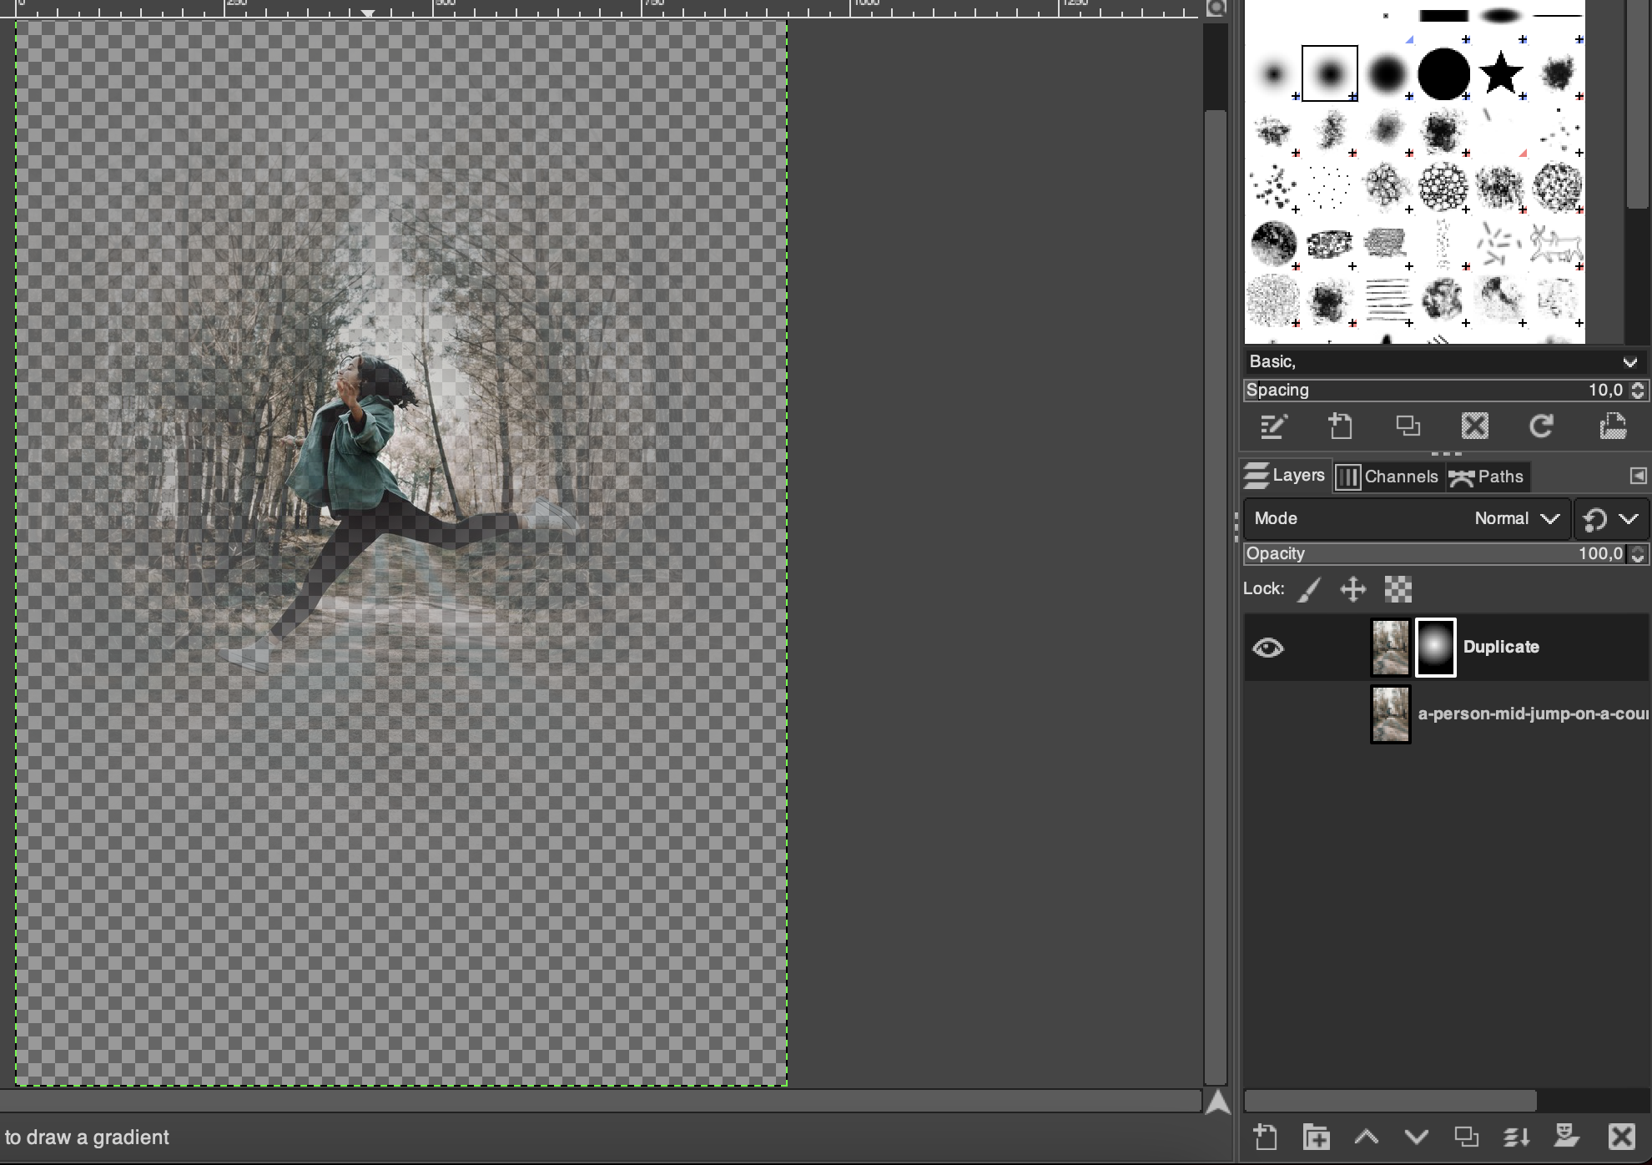Create a new layer
This screenshot has width=1652, height=1165.
1265,1137
